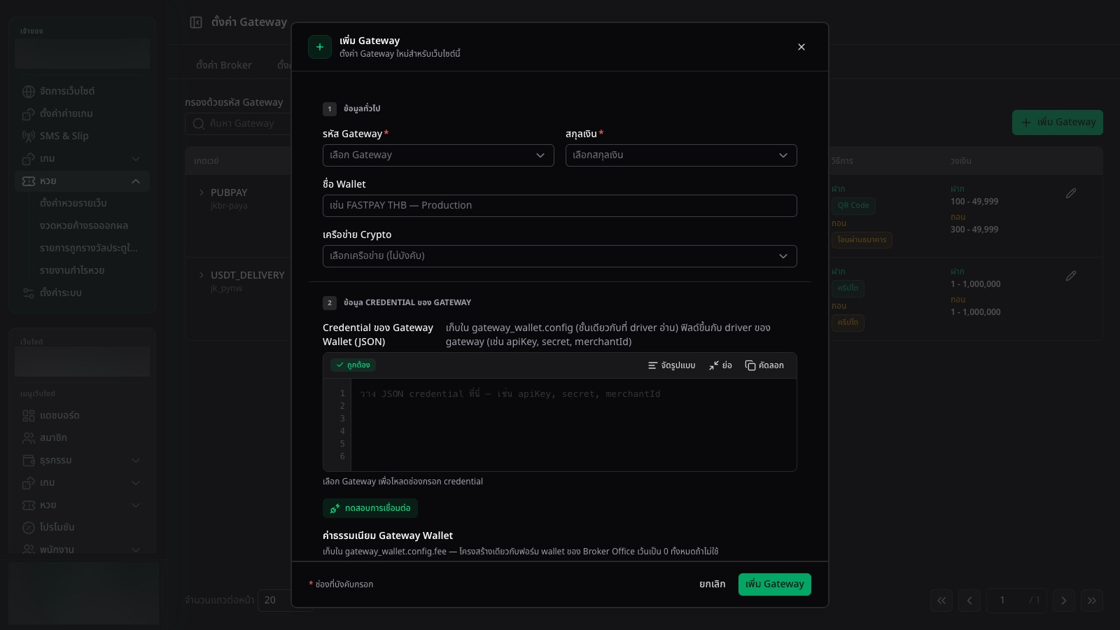
Task: Open ตั้งค่าค่ายเกม in the sidebar
Action: pyautogui.click(x=82, y=113)
